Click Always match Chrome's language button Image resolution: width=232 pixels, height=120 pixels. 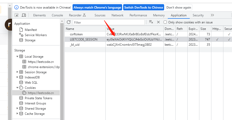97,7
